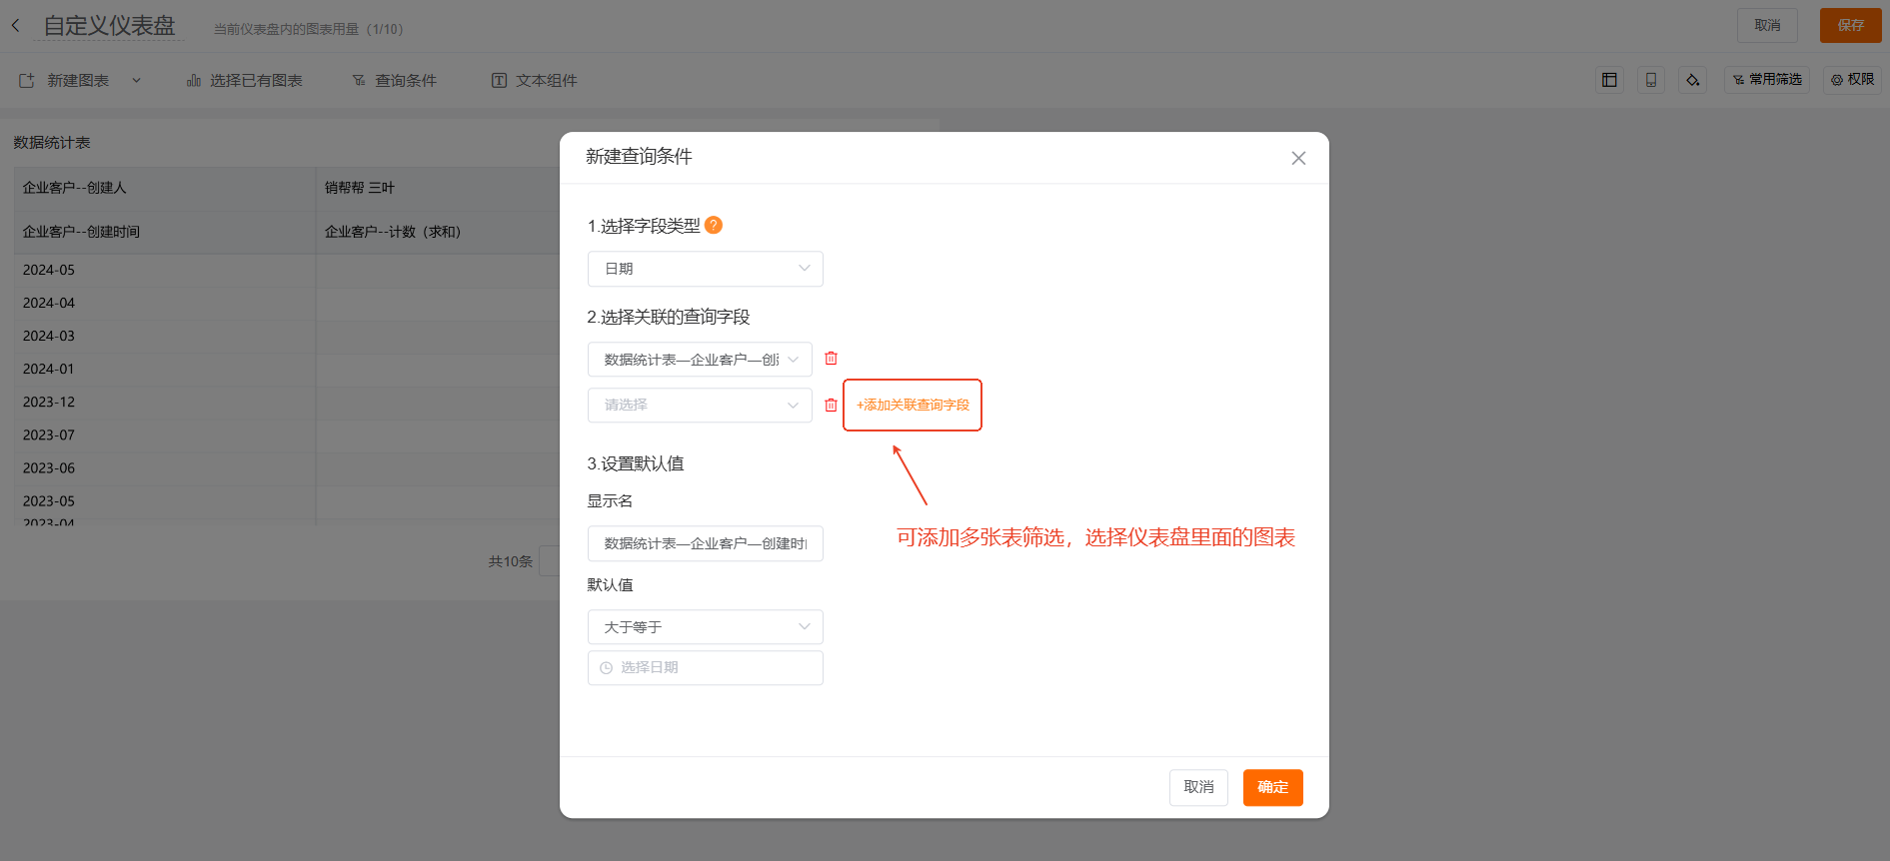1890x861 pixels.
Task: Open 新建图表 menu in toolbar
Action: [x=79, y=81]
